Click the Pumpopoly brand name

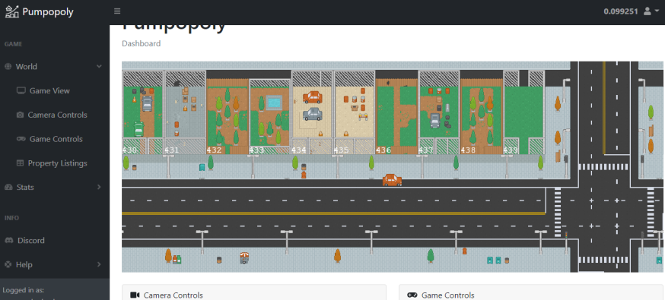click(48, 12)
